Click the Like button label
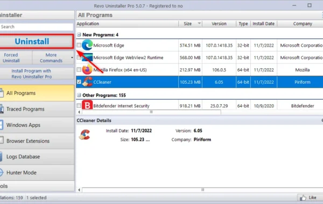This screenshot has height=204, width=323. (312, 198)
